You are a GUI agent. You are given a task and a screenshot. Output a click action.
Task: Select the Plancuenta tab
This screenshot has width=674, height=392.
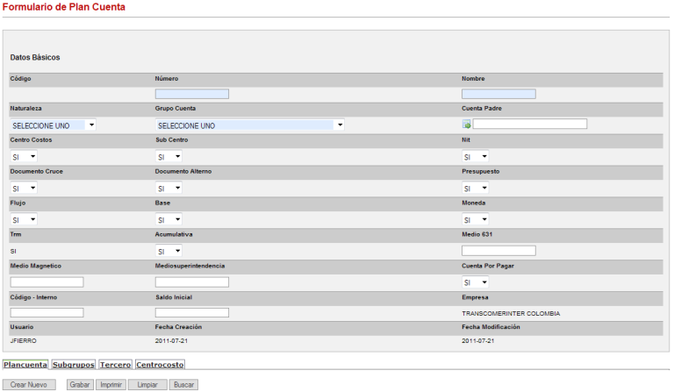(25, 364)
